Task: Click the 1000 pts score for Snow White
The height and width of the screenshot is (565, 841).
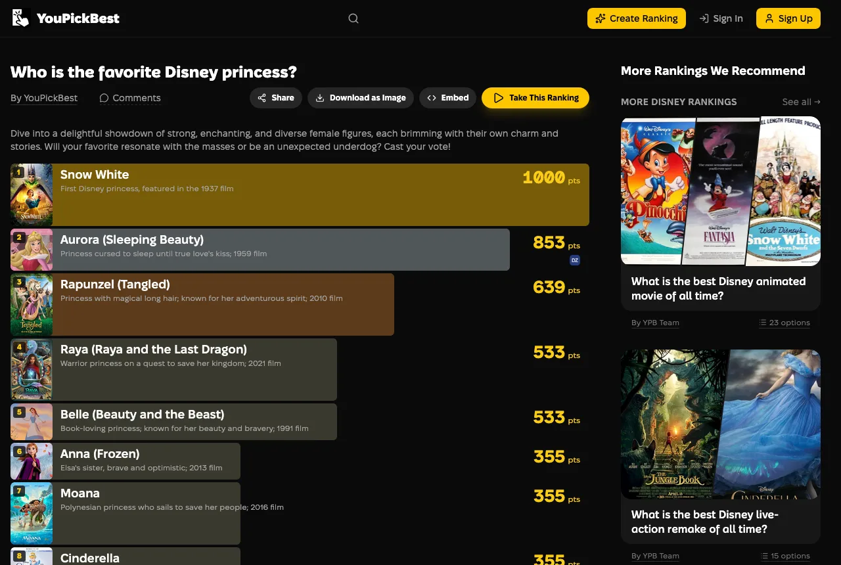Action: click(551, 177)
